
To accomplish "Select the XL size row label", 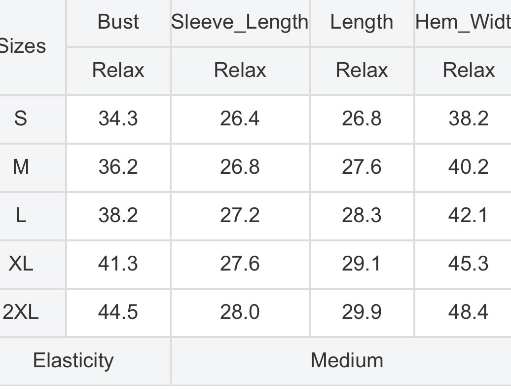I will pos(21,264).
